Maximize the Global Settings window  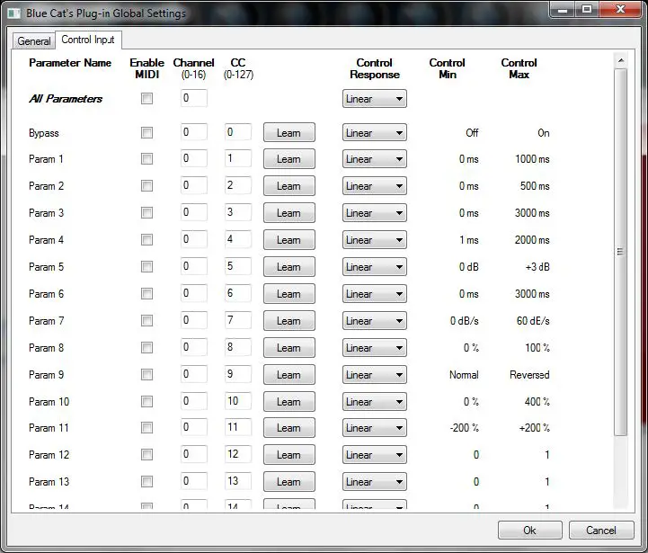(586, 9)
